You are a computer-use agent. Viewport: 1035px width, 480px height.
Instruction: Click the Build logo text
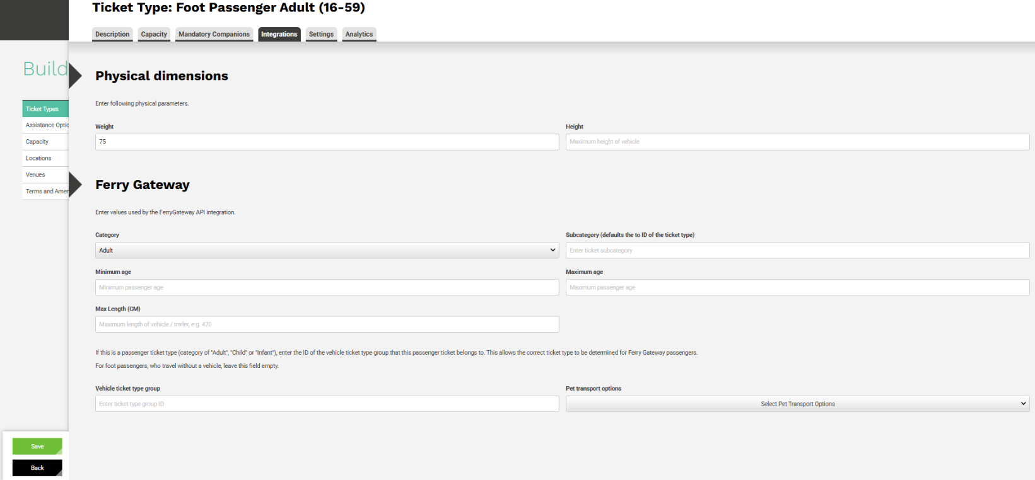point(45,68)
